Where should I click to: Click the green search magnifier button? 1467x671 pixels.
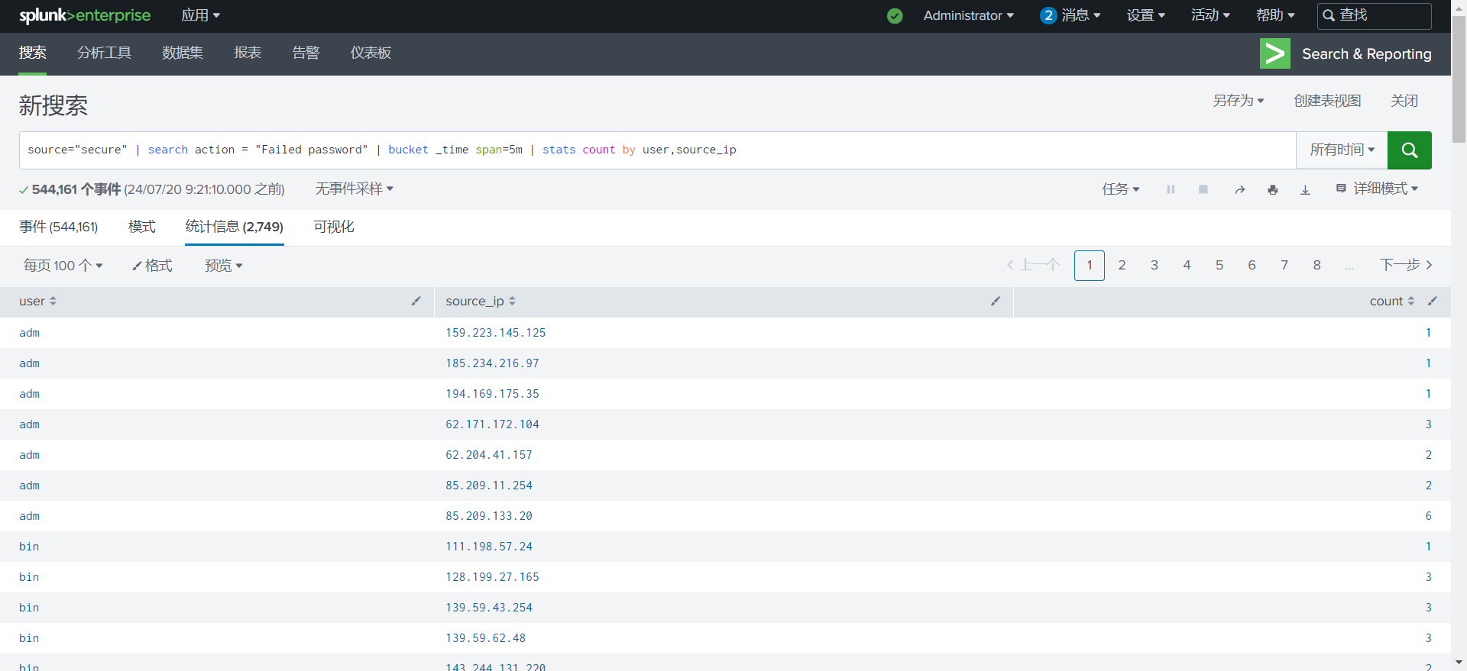[1409, 150]
